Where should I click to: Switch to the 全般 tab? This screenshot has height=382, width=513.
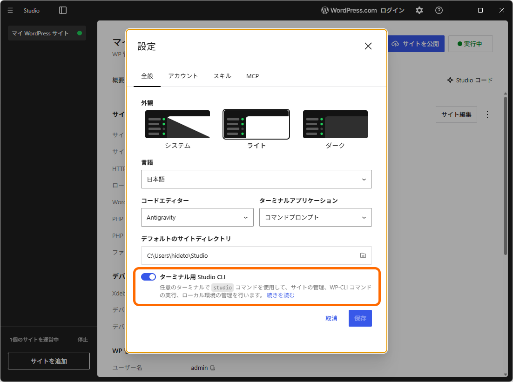pos(147,76)
